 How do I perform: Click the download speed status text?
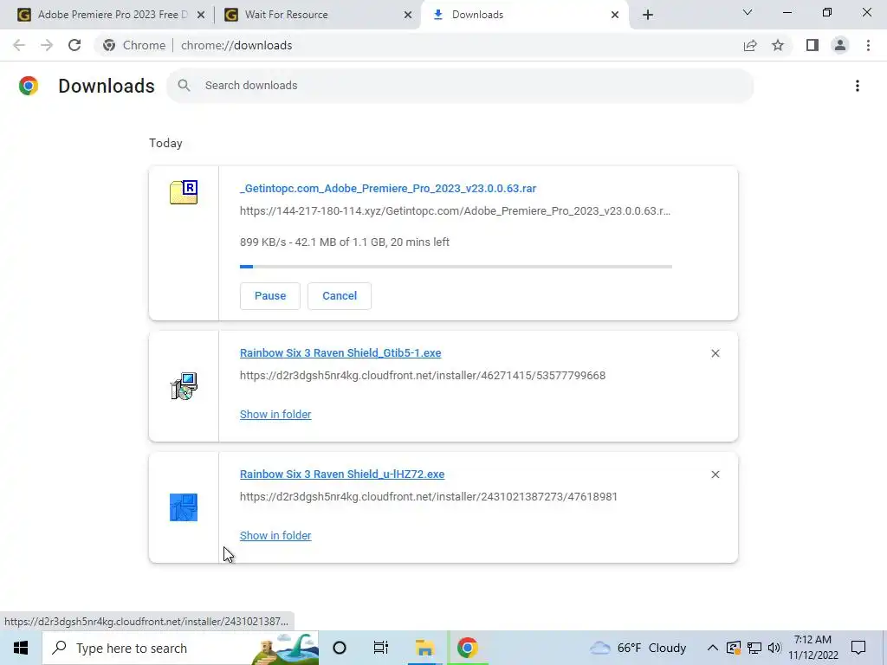click(x=345, y=242)
